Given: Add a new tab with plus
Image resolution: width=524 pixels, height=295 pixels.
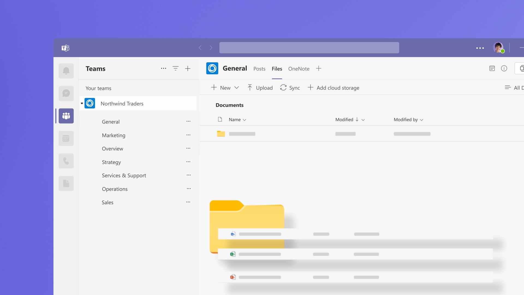Looking at the screenshot, I should pos(318,69).
